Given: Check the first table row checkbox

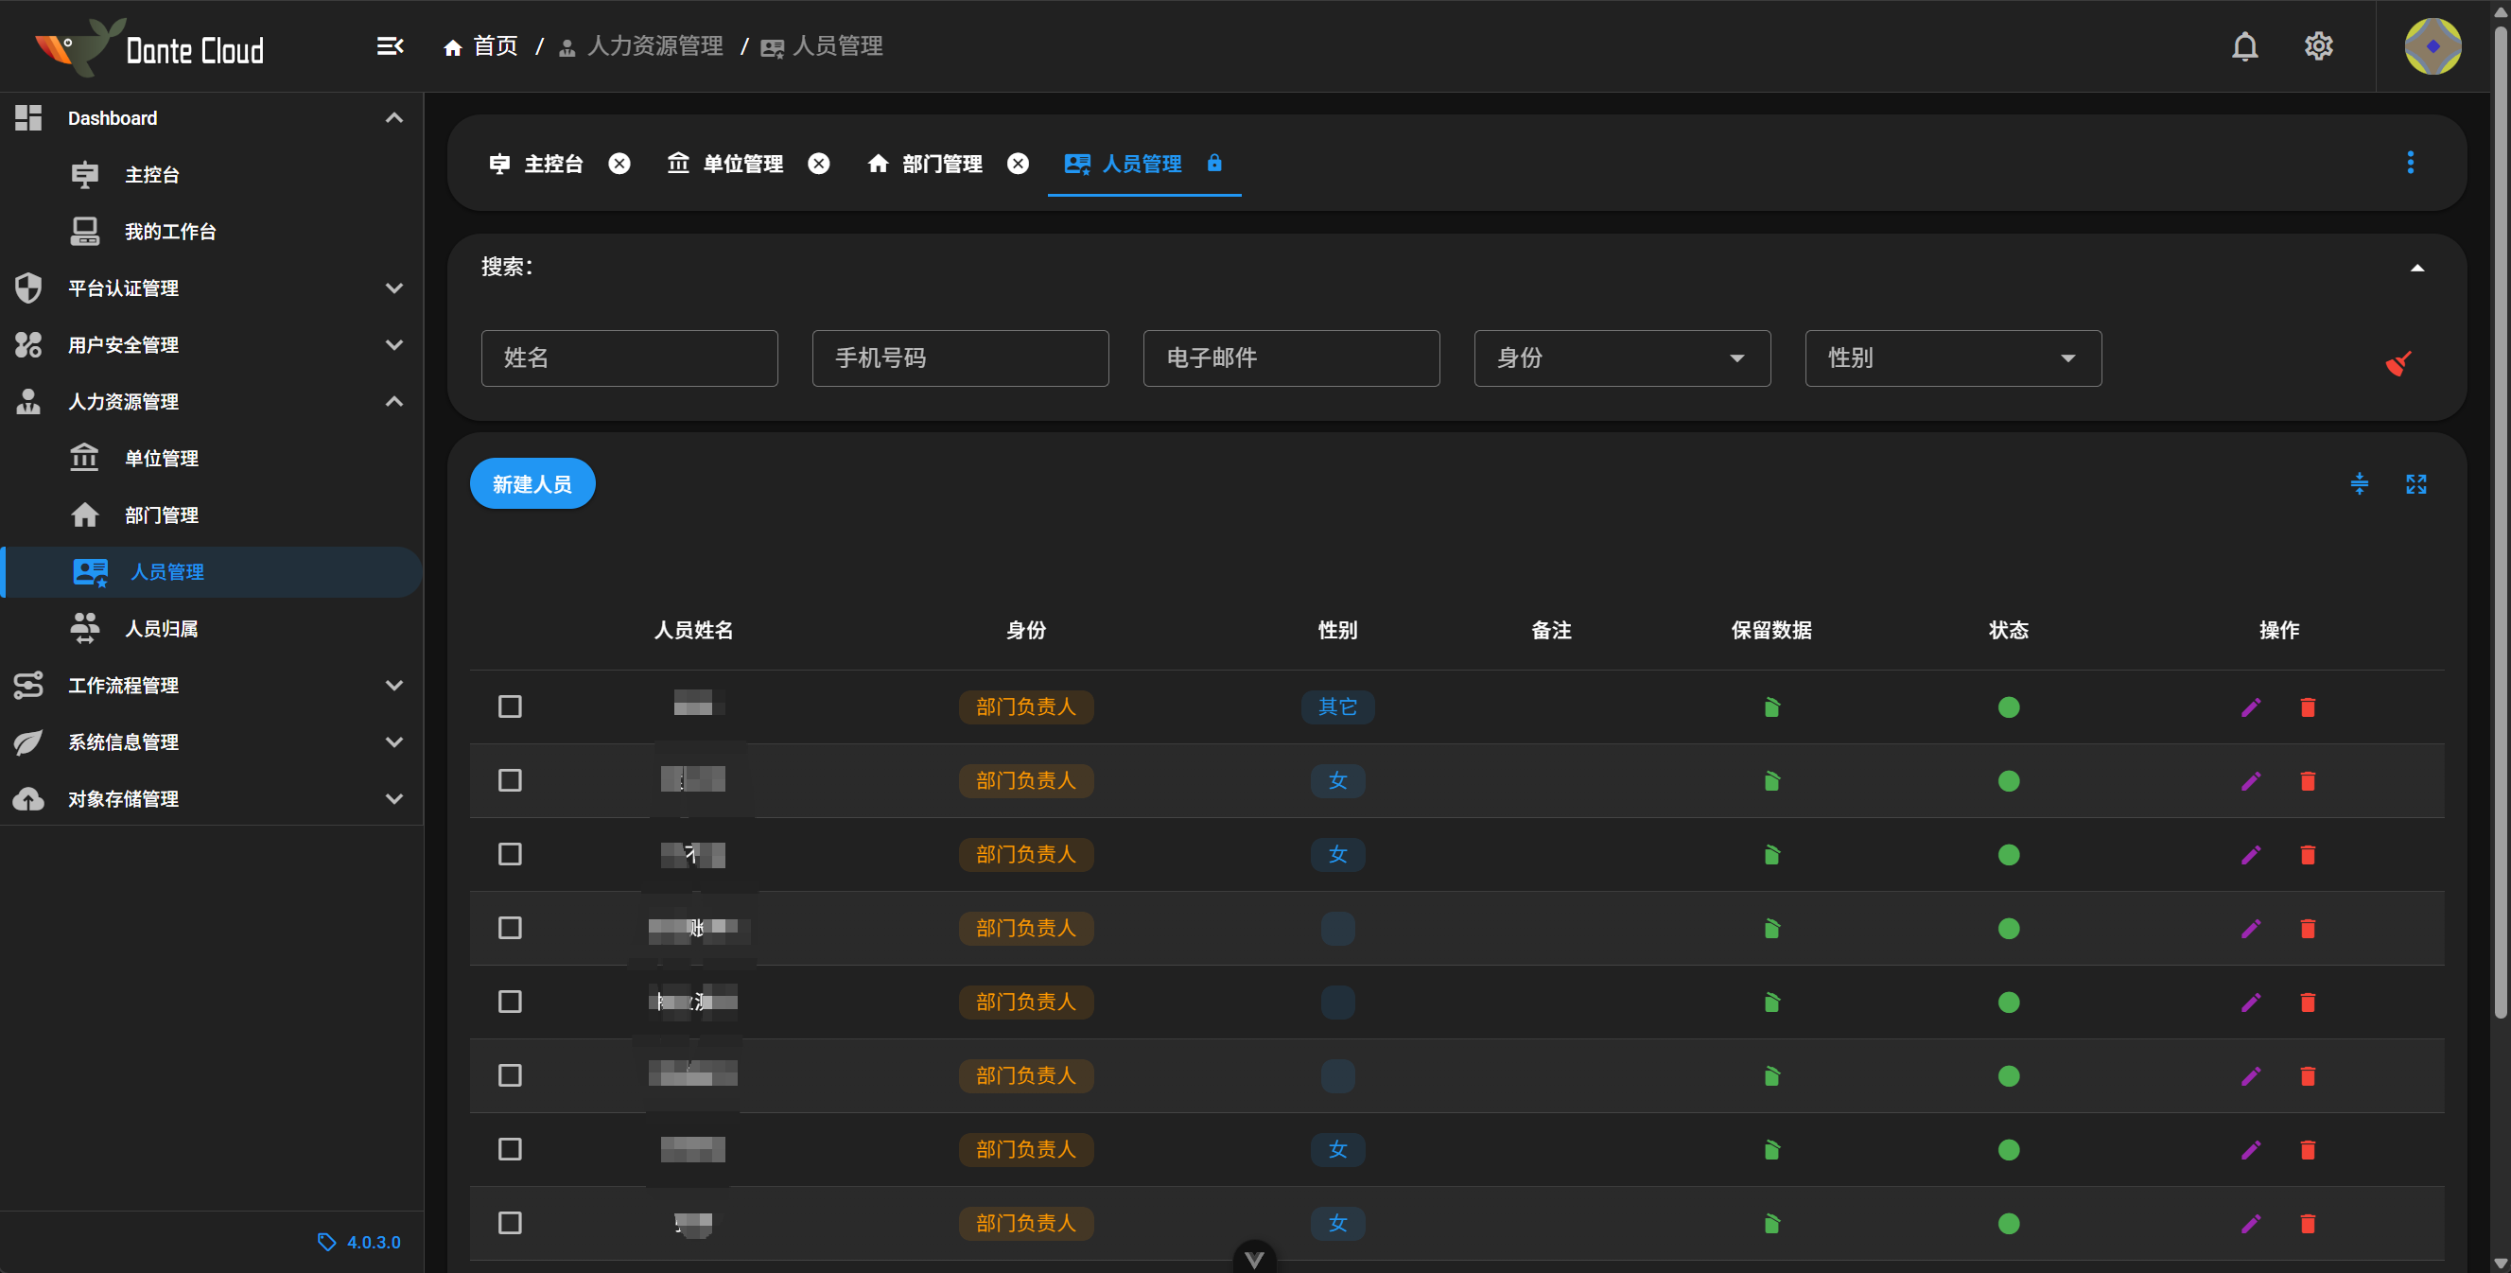Looking at the screenshot, I should [x=510, y=706].
